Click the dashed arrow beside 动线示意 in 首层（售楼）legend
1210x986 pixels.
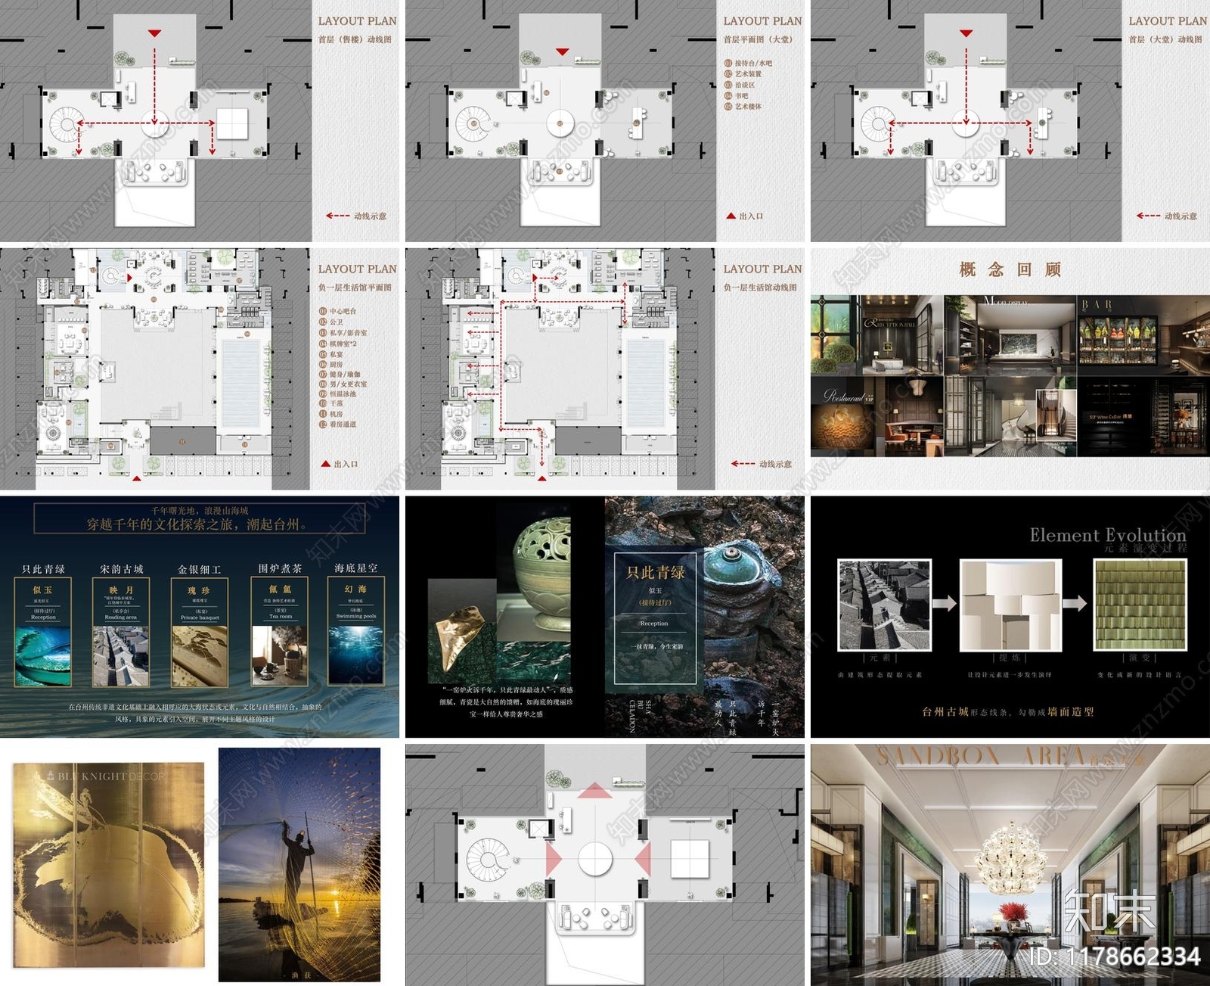(x=338, y=216)
